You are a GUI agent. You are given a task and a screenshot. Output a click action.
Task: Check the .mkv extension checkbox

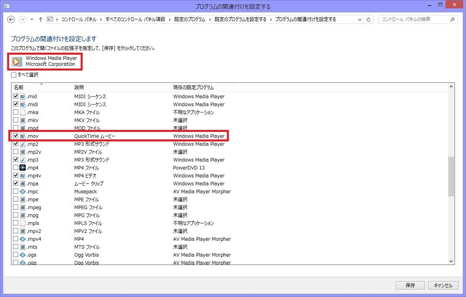pos(16,120)
